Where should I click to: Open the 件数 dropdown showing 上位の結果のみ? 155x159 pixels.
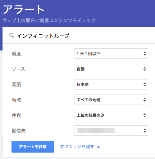111,115
